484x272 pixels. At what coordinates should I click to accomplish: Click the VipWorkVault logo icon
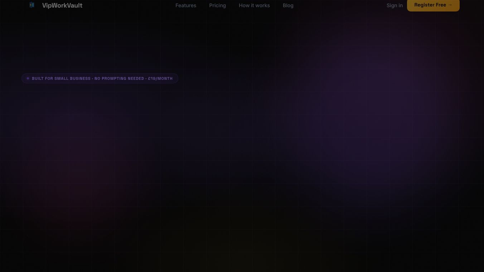click(x=32, y=5)
